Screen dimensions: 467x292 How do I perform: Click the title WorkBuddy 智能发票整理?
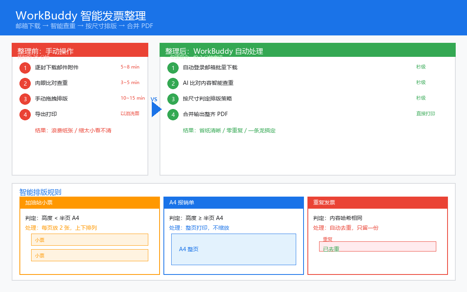point(81,16)
